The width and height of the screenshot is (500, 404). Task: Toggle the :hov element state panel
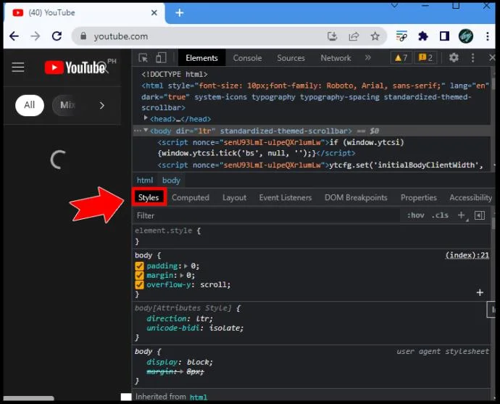[415, 215]
